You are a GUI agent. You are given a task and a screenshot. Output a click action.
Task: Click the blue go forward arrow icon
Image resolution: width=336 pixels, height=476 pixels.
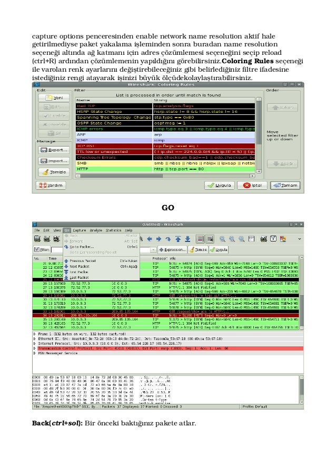(x=159, y=239)
